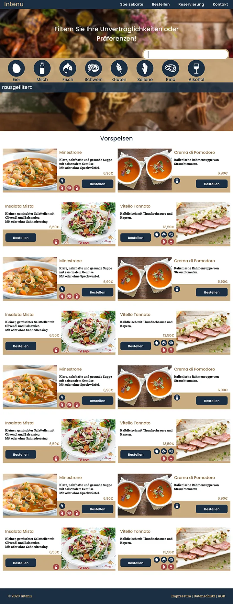The width and height of the screenshot is (233, 604).
Task: Toggle the Milch milk bottle filter
Action: [x=42, y=68]
